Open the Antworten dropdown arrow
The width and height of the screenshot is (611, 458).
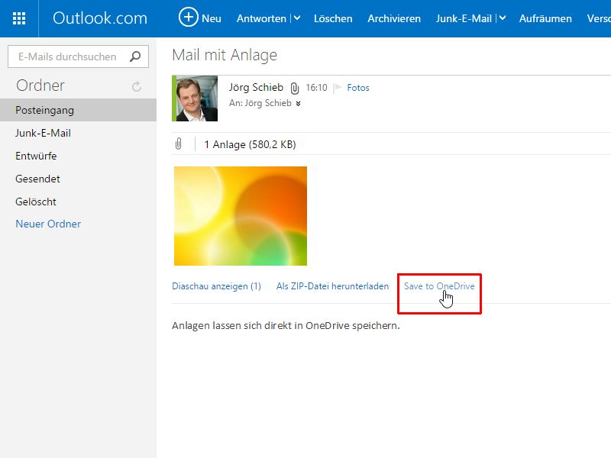pyautogui.click(x=297, y=18)
